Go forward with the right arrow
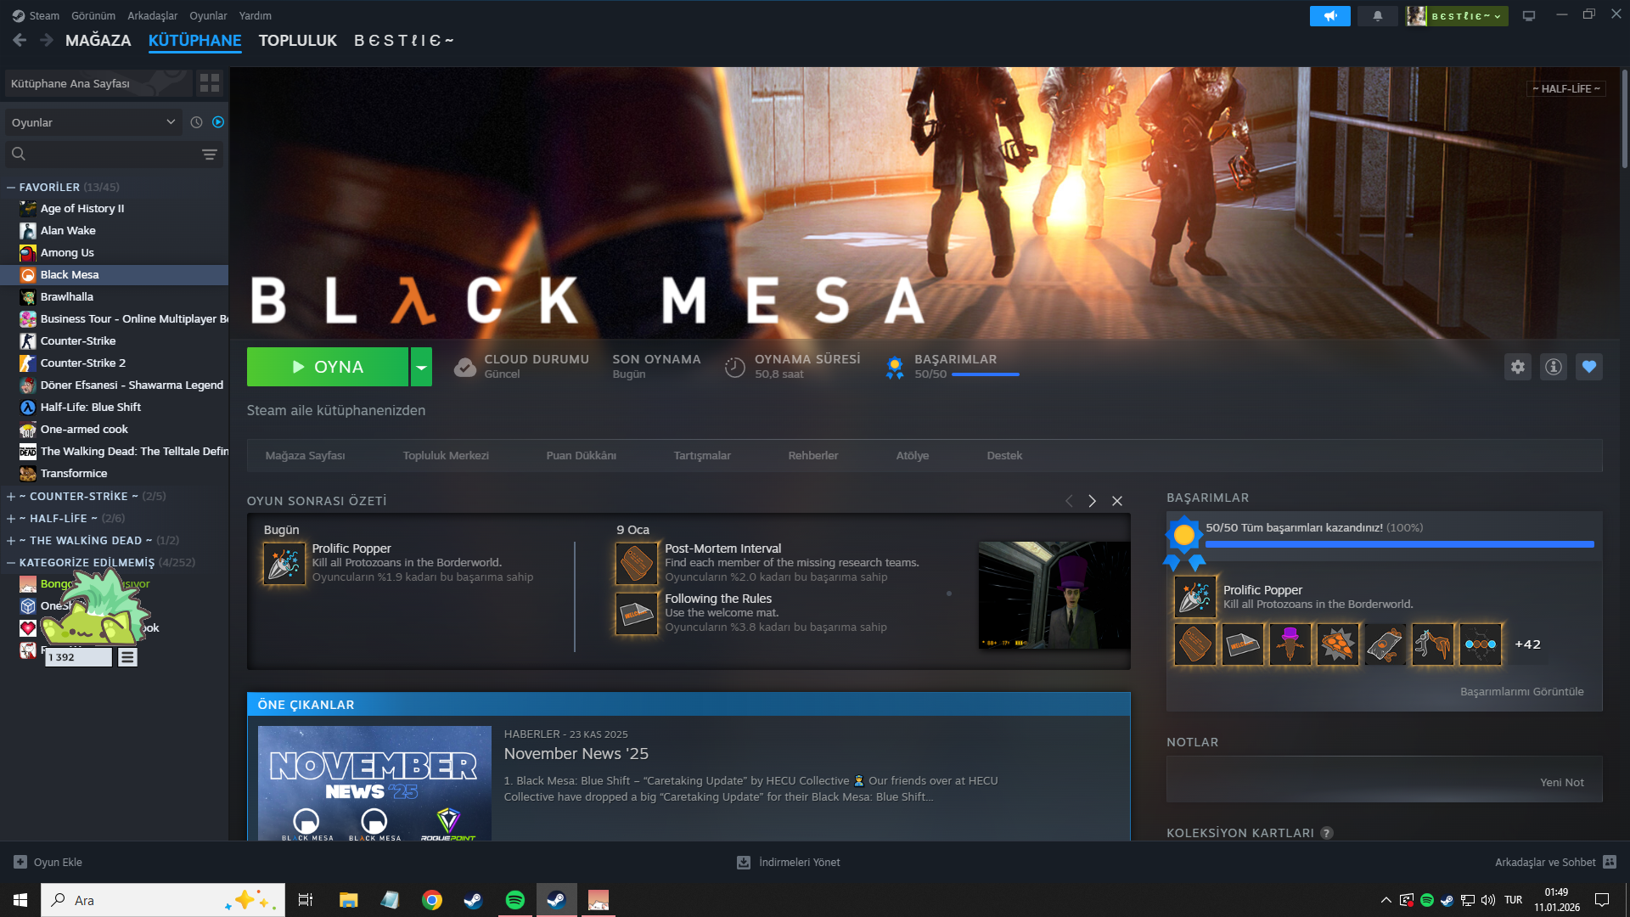 [47, 40]
